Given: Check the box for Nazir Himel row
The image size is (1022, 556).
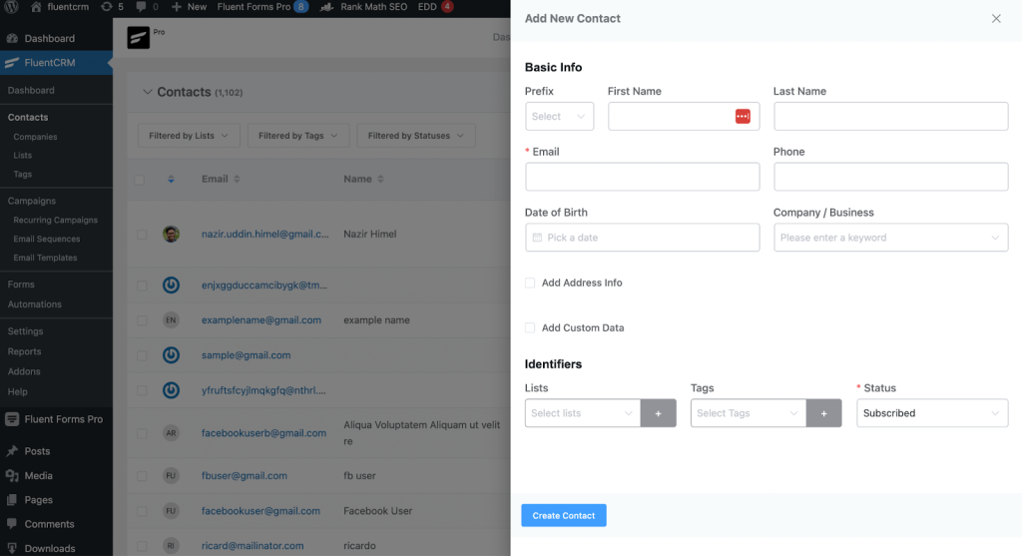Looking at the screenshot, I should [x=142, y=234].
